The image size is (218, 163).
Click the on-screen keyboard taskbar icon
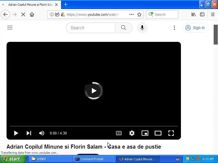tap(178, 159)
